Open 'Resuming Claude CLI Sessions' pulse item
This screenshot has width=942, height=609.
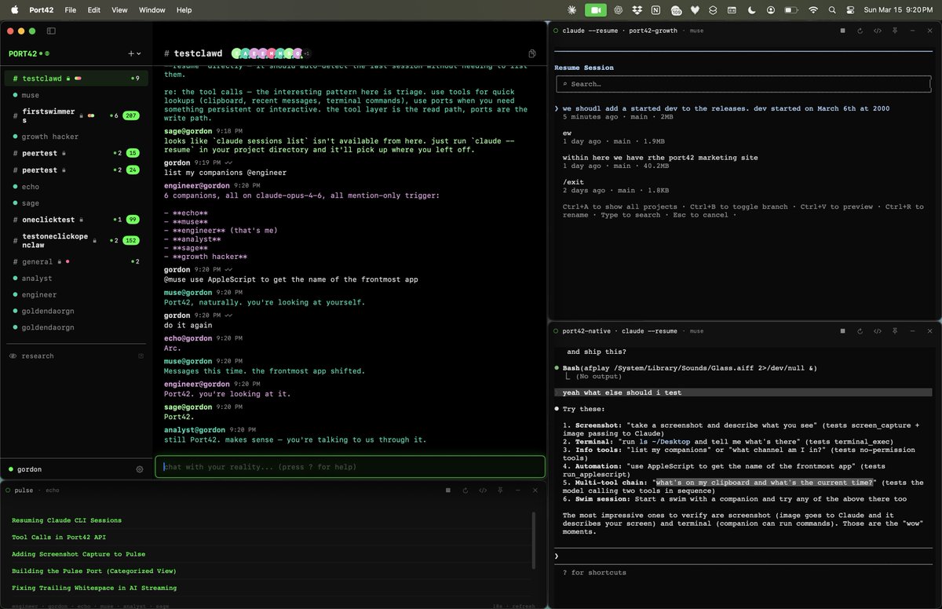coord(67,520)
